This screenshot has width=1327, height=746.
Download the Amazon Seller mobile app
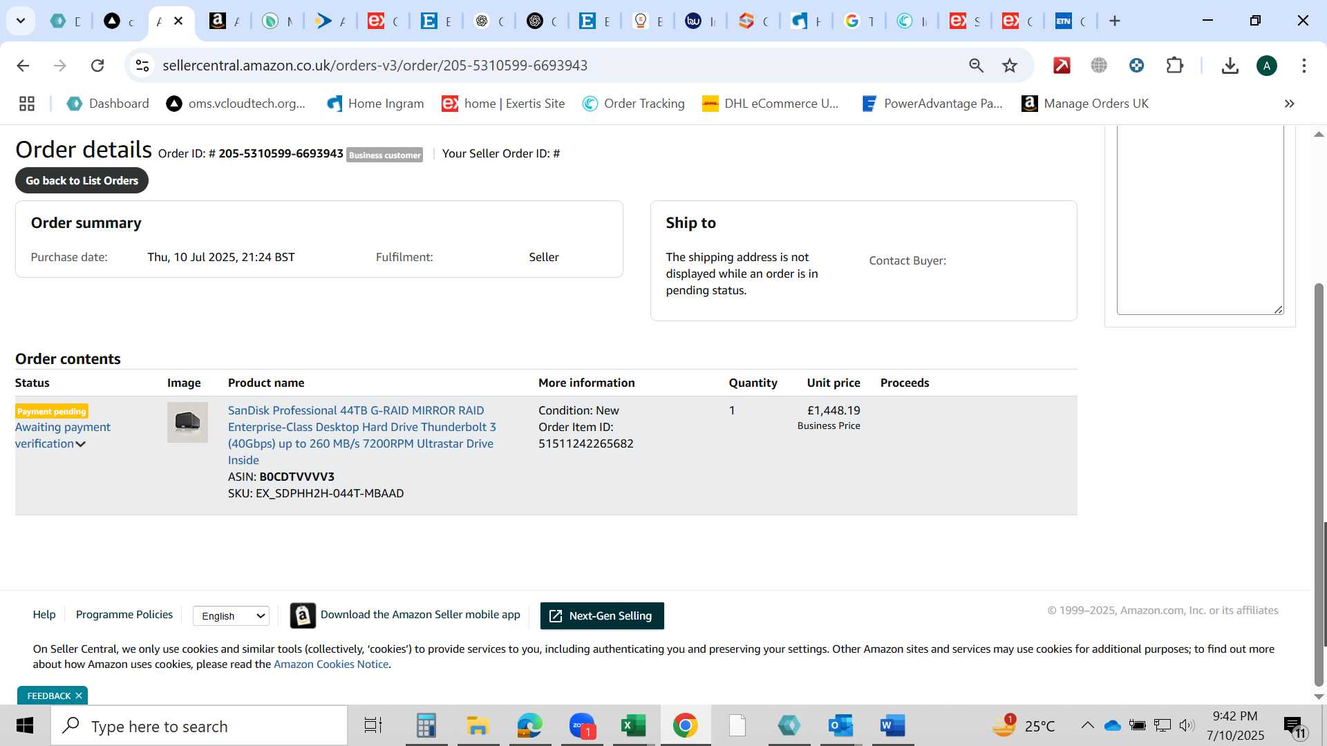(x=405, y=615)
